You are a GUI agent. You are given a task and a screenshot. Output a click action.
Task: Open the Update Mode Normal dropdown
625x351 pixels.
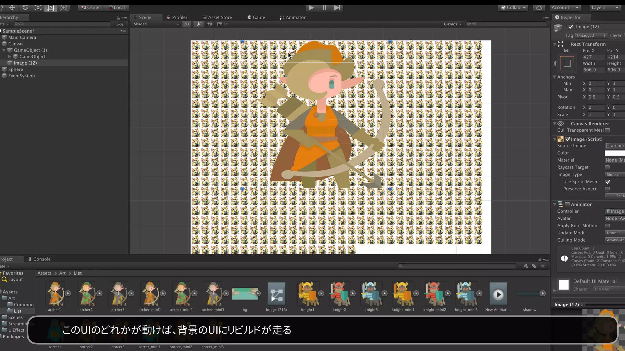pos(615,233)
